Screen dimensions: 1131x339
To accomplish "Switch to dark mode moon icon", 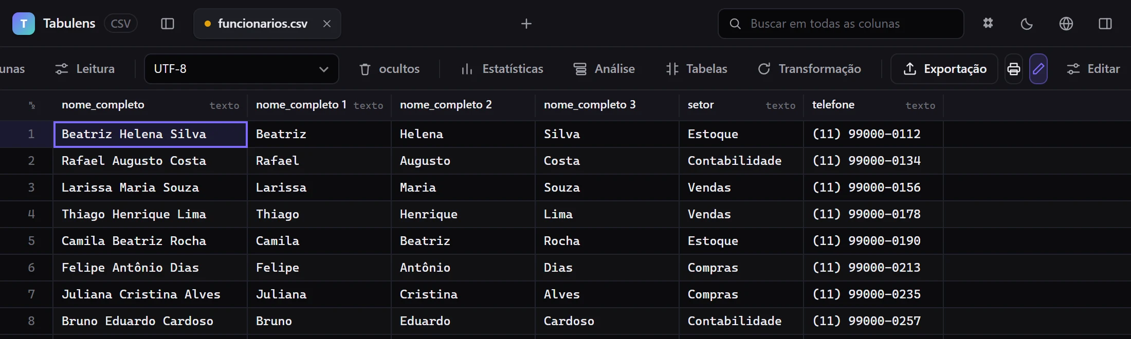I will [1027, 24].
